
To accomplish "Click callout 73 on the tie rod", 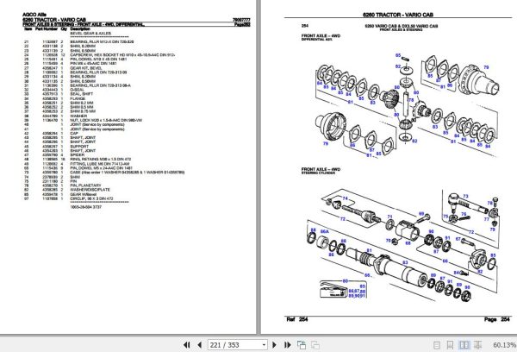I will point(465,196).
